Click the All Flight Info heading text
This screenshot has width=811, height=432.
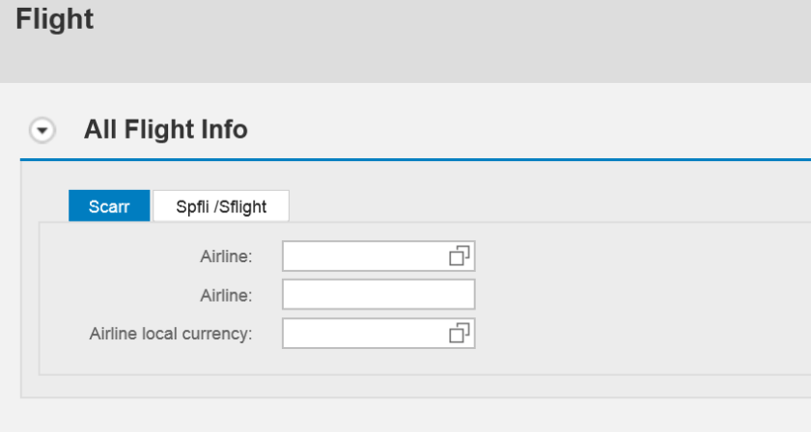[165, 129]
